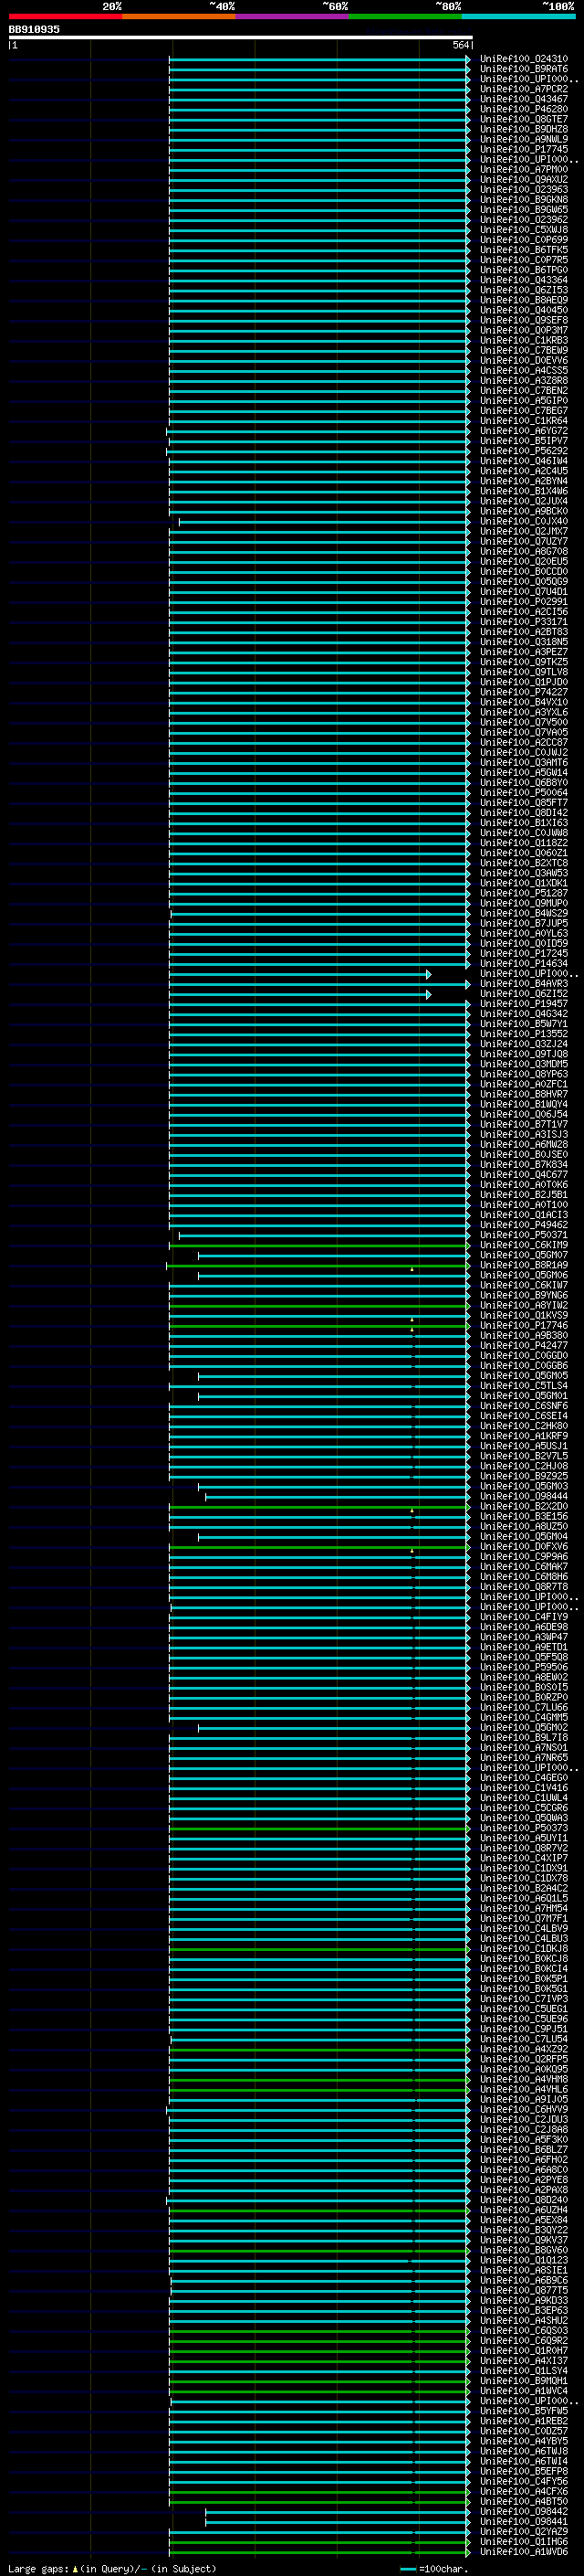Open hit UniRef100_B8AEQ9

pyautogui.click(x=523, y=300)
